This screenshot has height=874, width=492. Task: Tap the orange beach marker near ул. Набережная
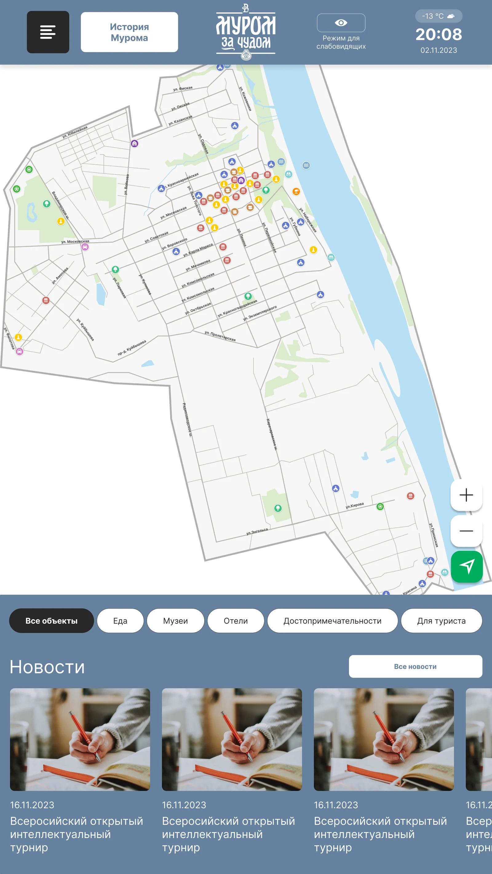296,191
